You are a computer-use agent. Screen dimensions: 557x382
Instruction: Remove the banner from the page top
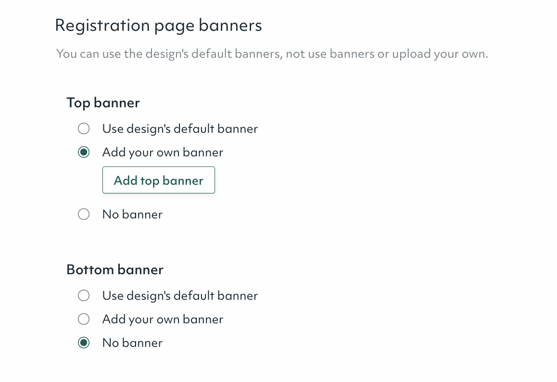[84, 214]
